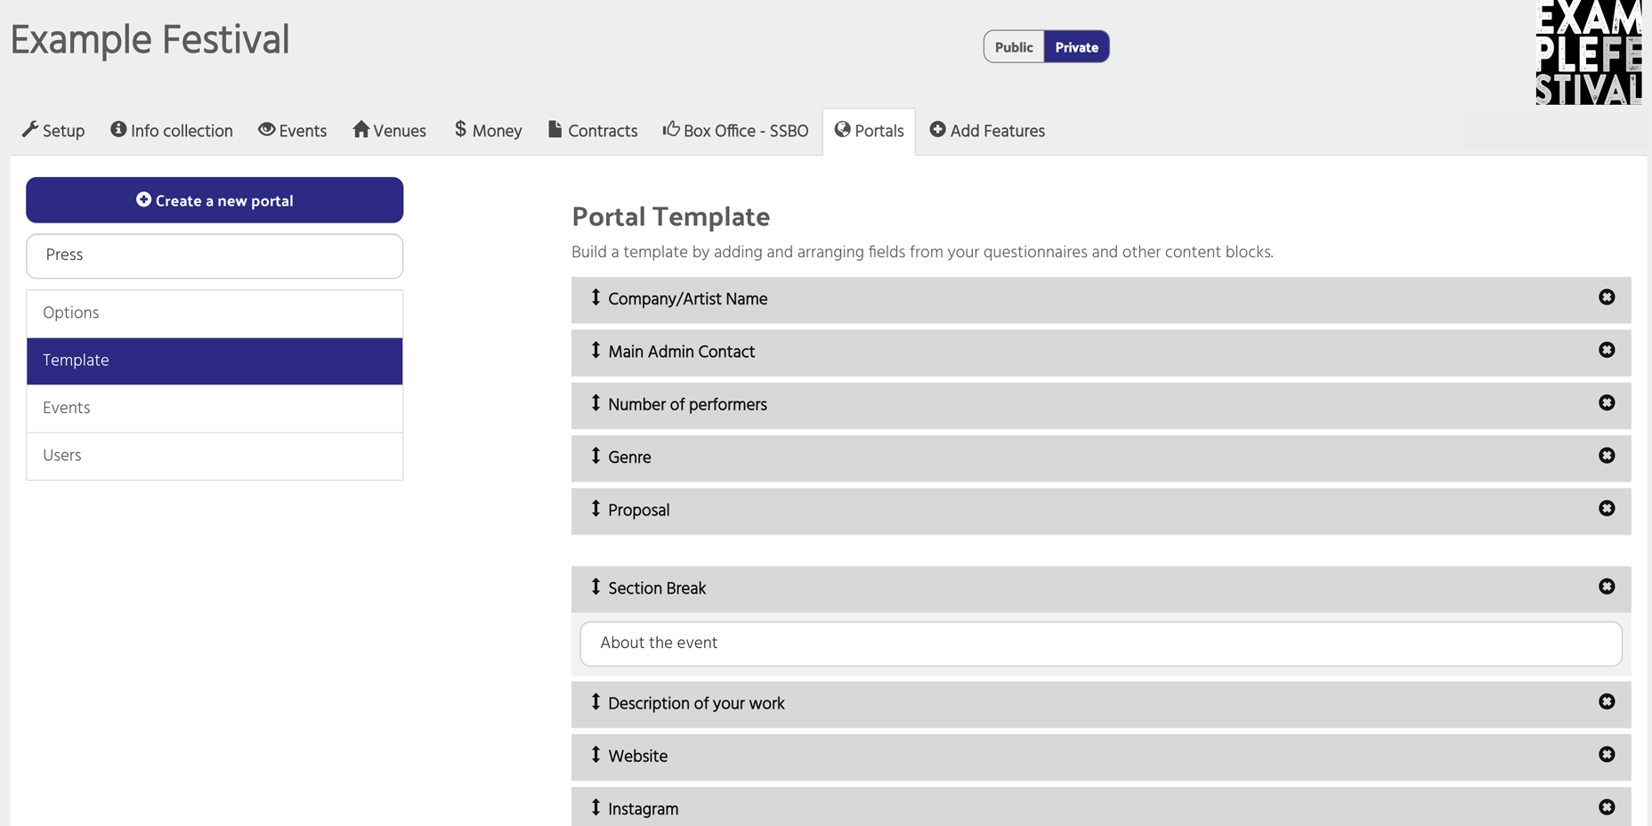Open the Contracts tab
The height and width of the screenshot is (826, 1652).
point(593,131)
